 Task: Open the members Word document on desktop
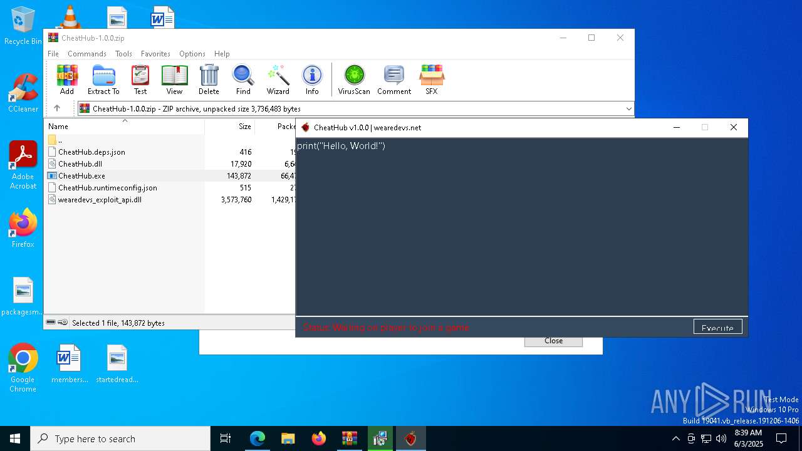click(x=69, y=363)
